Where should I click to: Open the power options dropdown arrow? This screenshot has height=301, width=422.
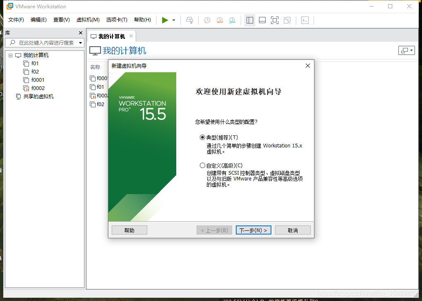[174, 20]
